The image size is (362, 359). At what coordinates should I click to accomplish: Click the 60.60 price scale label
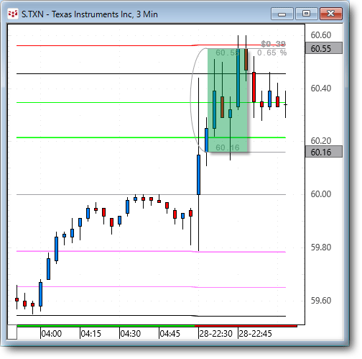[x=321, y=35]
